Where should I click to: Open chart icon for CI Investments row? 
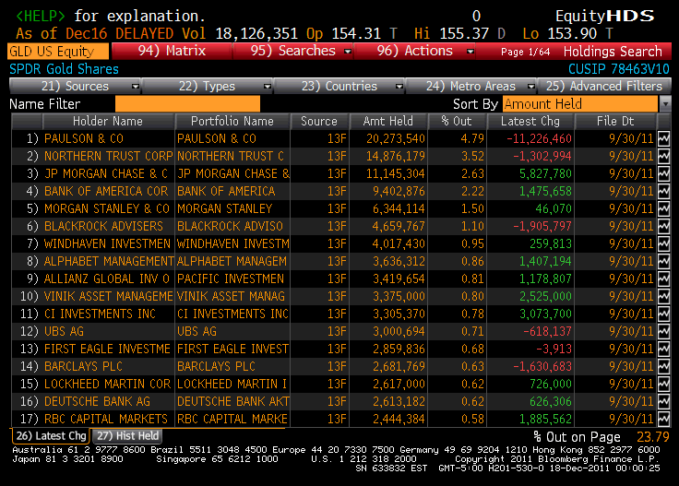click(664, 314)
